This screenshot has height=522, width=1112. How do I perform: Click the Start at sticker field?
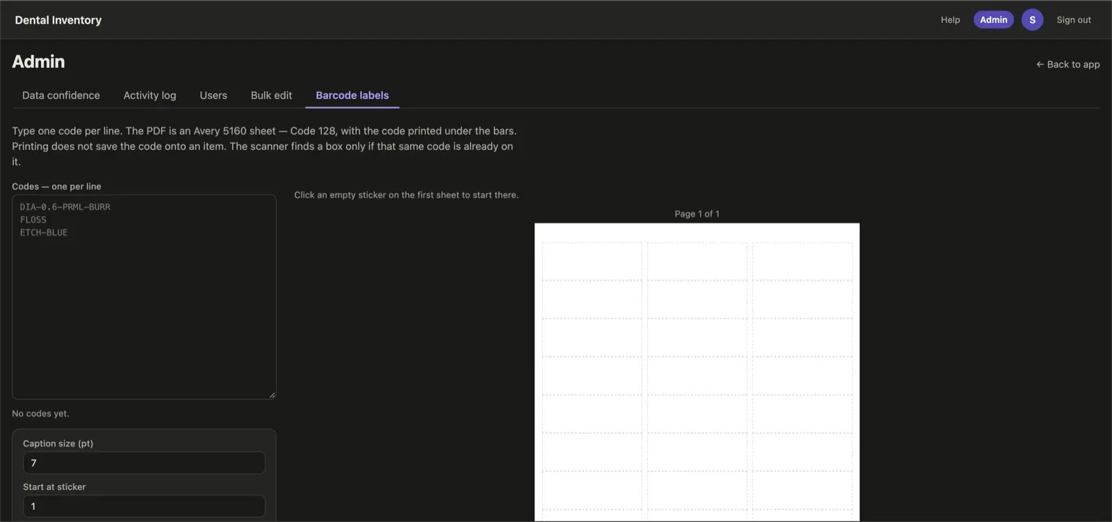144,506
